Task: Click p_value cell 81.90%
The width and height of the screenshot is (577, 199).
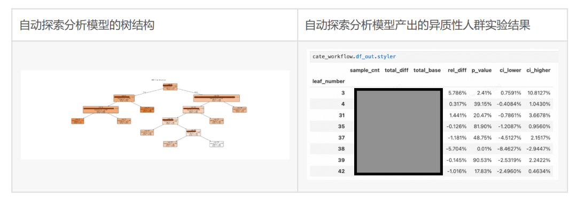Action: tap(482, 126)
